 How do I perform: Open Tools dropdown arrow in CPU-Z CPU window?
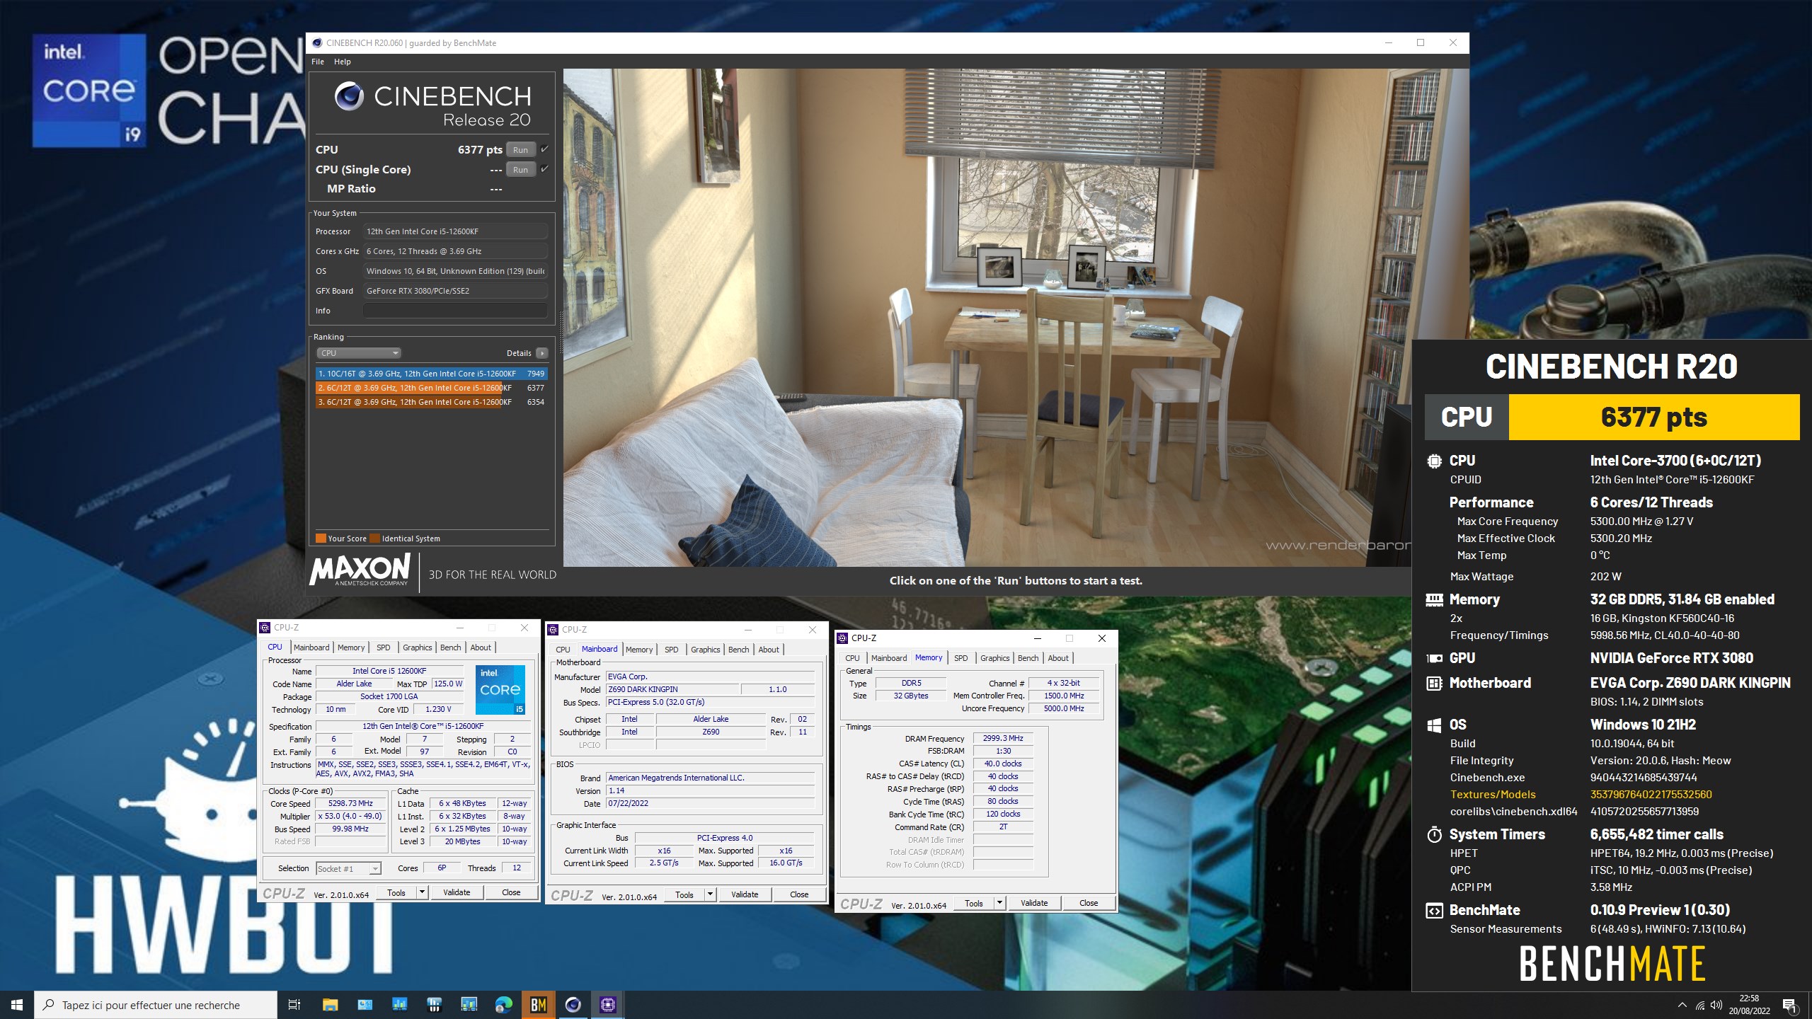[x=422, y=892]
